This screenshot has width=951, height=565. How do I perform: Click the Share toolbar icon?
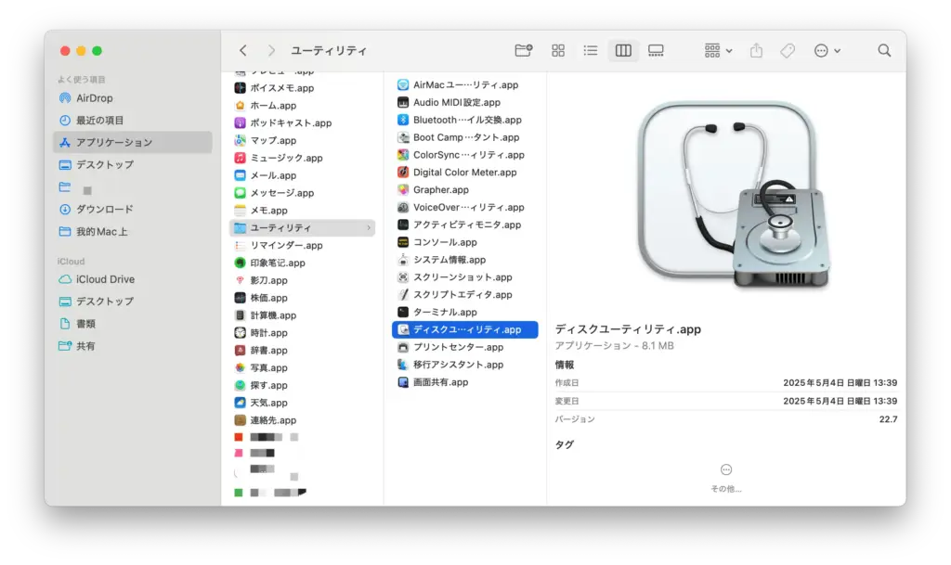(755, 50)
